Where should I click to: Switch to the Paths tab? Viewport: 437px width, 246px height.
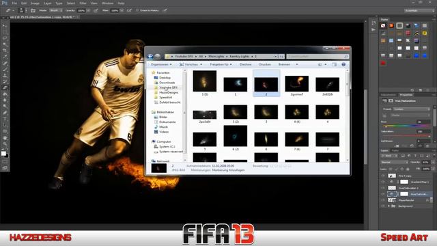click(395, 150)
